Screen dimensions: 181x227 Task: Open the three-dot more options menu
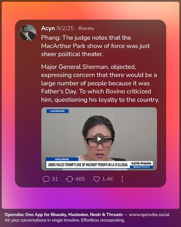(x=122, y=179)
